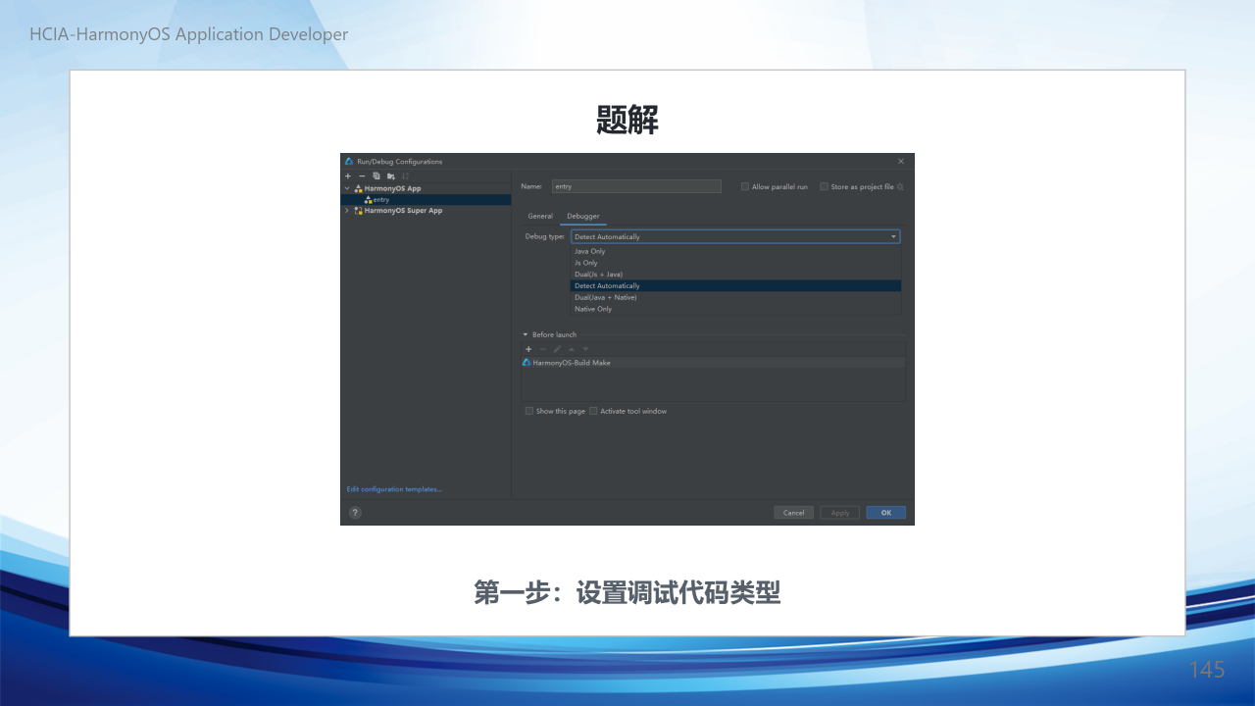Select the entry configuration in the tree

coord(426,199)
